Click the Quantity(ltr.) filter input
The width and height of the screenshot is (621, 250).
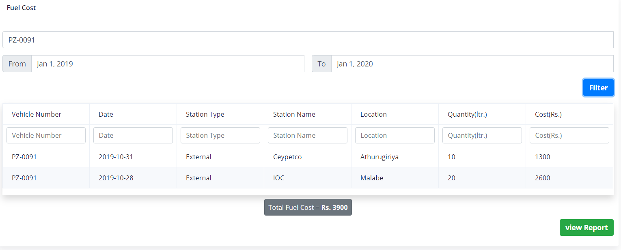click(482, 135)
